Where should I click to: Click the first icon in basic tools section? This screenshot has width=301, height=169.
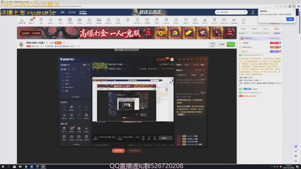point(64,129)
